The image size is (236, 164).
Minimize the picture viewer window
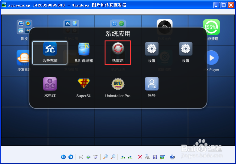217,5
